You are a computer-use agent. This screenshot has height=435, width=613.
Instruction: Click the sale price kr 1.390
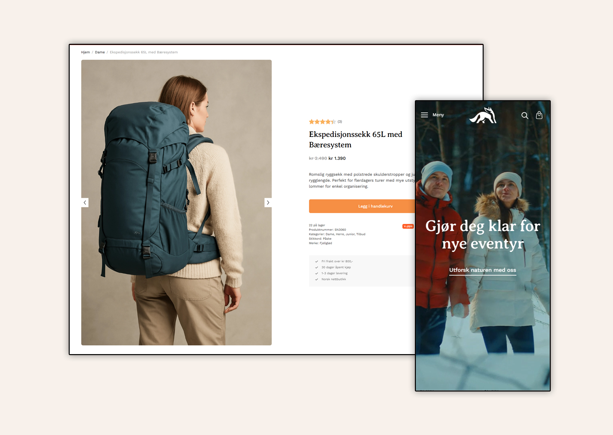(337, 158)
